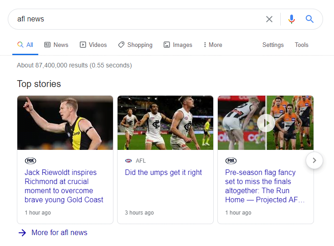Select the All tab
The height and width of the screenshot is (246, 334).
coord(25,45)
